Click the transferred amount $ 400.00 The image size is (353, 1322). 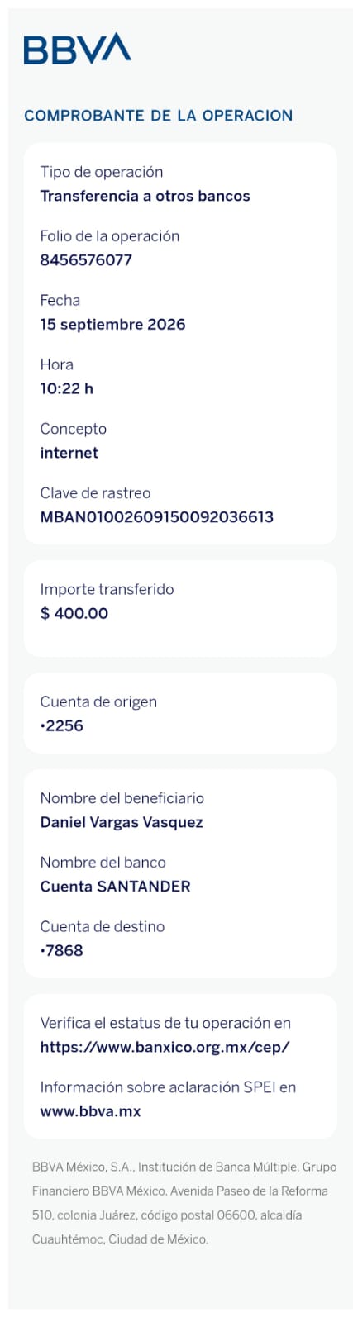pos(74,613)
